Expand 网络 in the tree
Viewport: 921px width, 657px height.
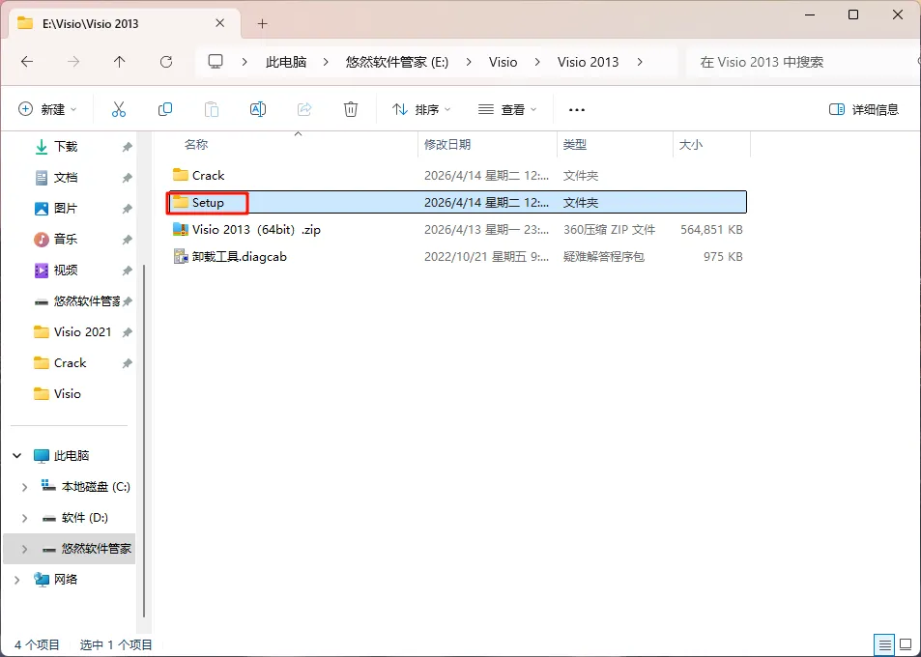[17, 580]
